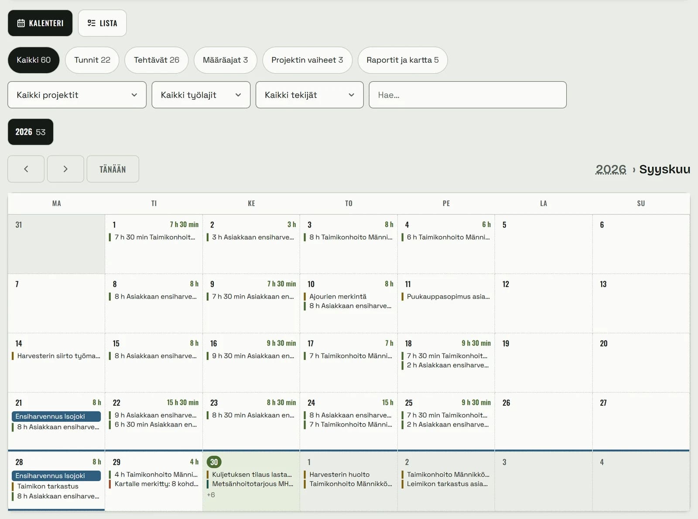Viewport: 698px width, 519px height.
Task: Expand the +6 more entries on day 30
Action: coord(211,495)
